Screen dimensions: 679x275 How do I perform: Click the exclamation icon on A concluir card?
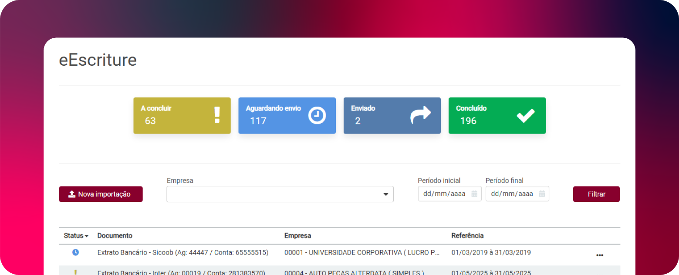[x=217, y=115]
